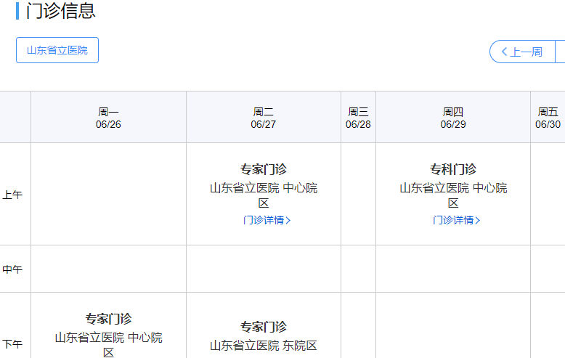Choose Monday afternoon 专家门诊 slot

pyautogui.click(x=108, y=319)
